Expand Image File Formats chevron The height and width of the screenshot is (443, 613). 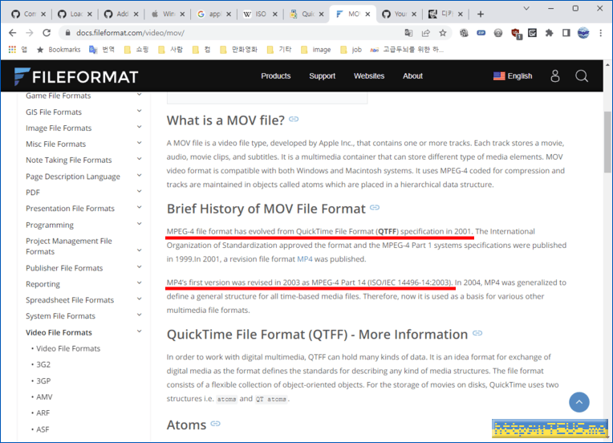click(x=139, y=127)
